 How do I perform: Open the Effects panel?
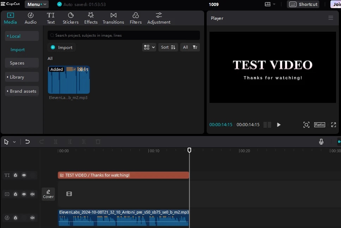pyautogui.click(x=91, y=18)
